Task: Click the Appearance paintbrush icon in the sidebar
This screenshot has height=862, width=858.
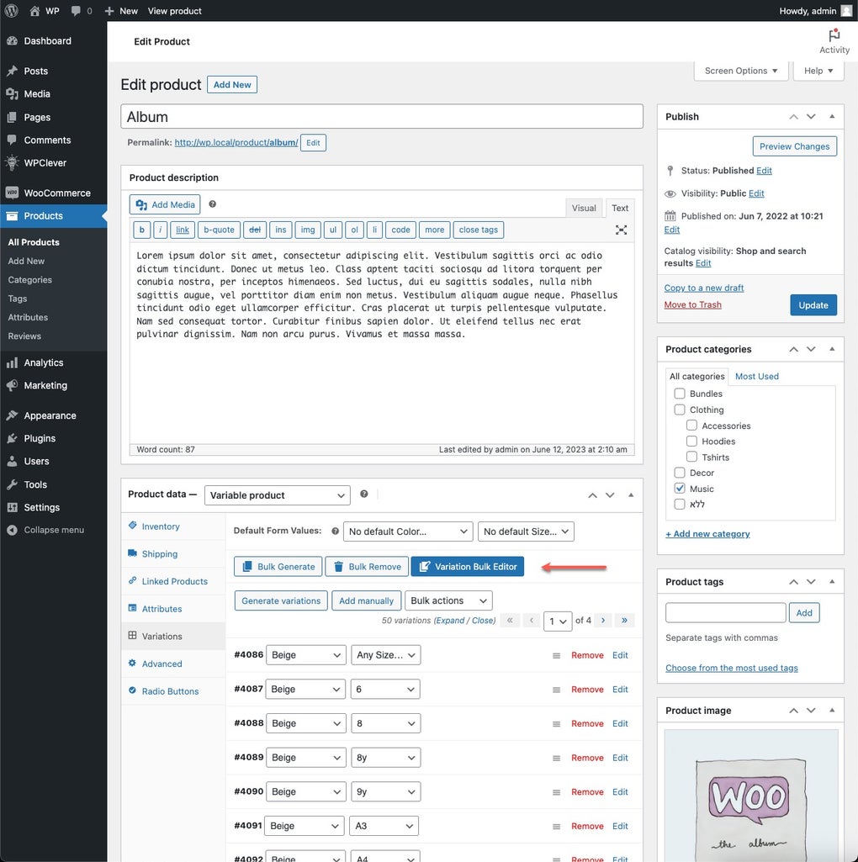Action: [x=12, y=415]
